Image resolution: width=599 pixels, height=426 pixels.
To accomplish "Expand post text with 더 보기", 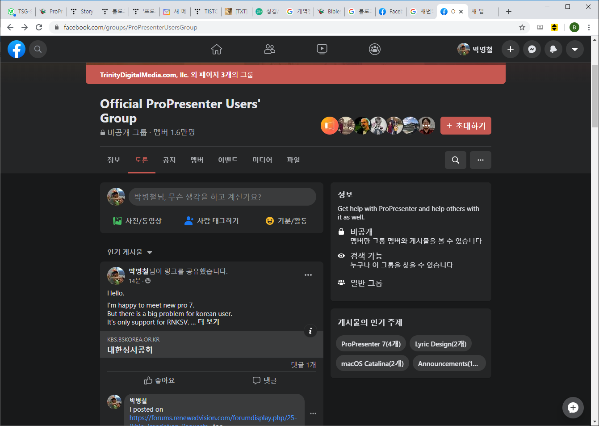I will pyautogui.click(x=209, y=322).
